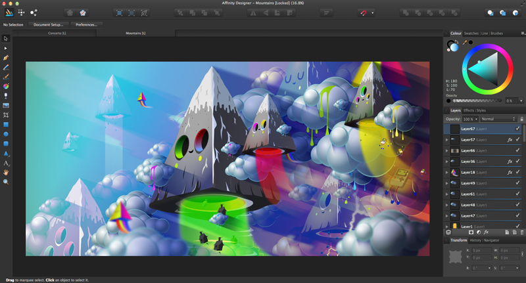The height and width of the screenshot is (283, 526).
Task: Select the Pen tool in the toolbox
Action: pyautogui.click(x=6, y=58)
